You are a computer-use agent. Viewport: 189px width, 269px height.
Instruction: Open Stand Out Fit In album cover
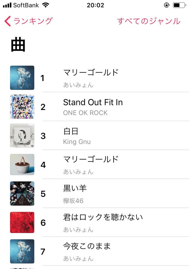pyautogui.click(x=22, y=107)
